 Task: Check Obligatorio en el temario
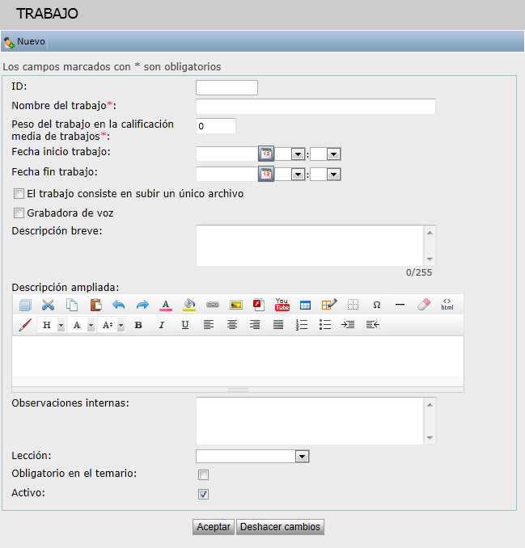coord(204,474)
